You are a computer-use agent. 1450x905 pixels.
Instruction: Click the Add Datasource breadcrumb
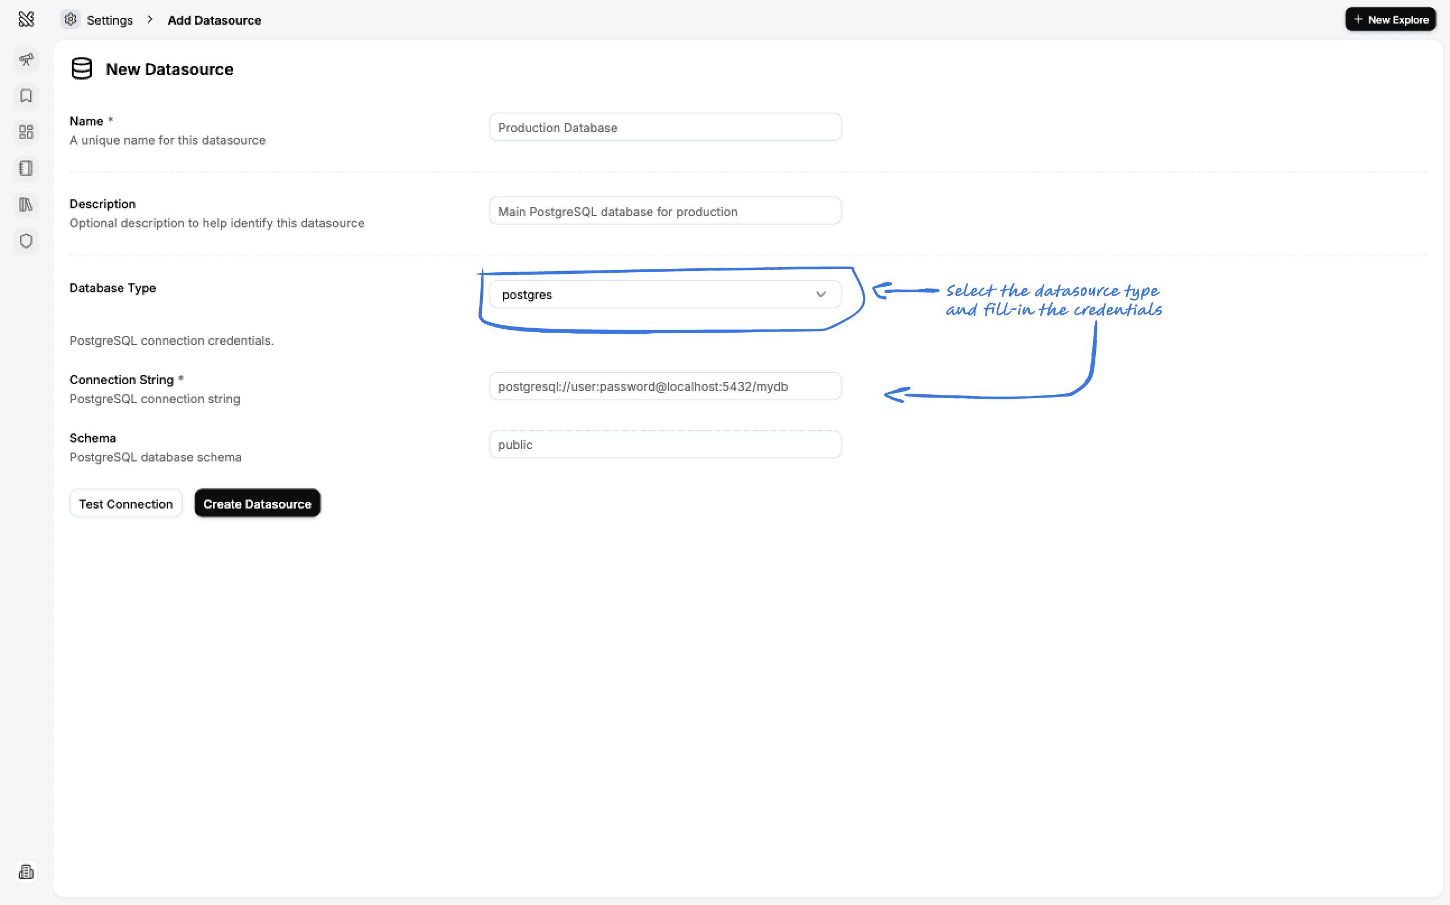point(215,20)
